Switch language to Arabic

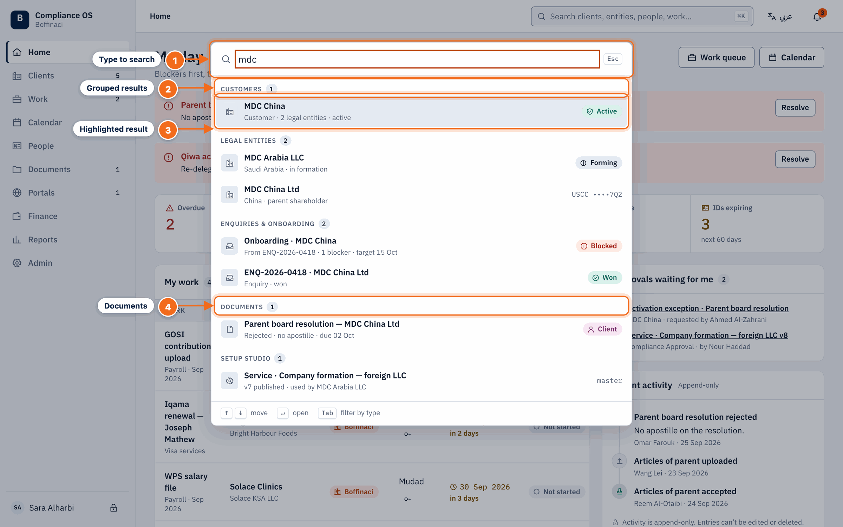pos(780,17)
